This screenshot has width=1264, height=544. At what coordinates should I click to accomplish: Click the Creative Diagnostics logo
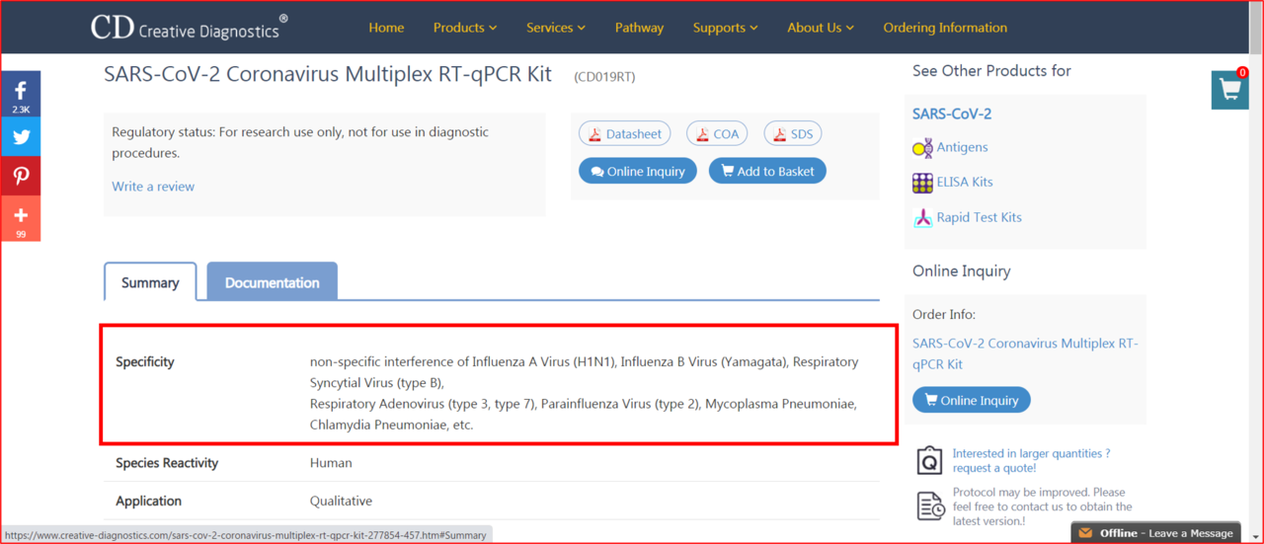(x=189, y=27)
